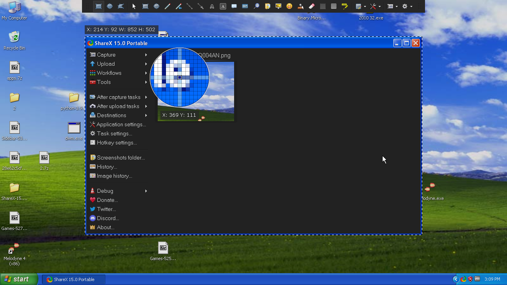Select the Sticker emoji tool
Viewport: 507px width, 285px height.
click(x=290, y=6)
